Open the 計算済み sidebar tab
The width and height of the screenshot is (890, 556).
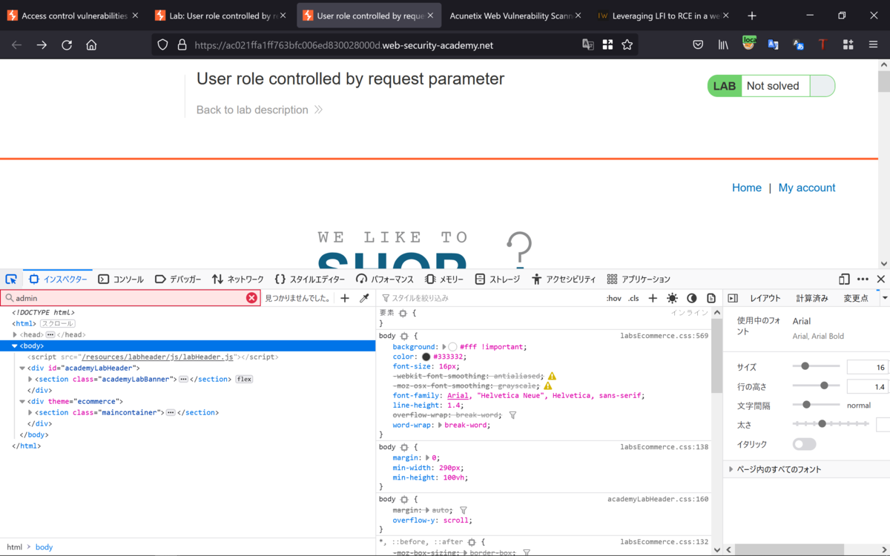tap(812, 298)
